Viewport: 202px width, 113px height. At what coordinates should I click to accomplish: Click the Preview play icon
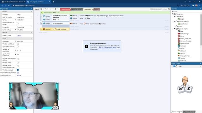56,9
